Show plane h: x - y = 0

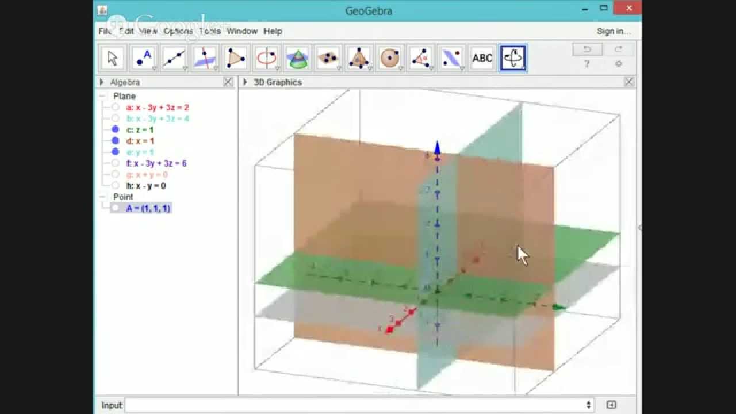tap(116, 186)
